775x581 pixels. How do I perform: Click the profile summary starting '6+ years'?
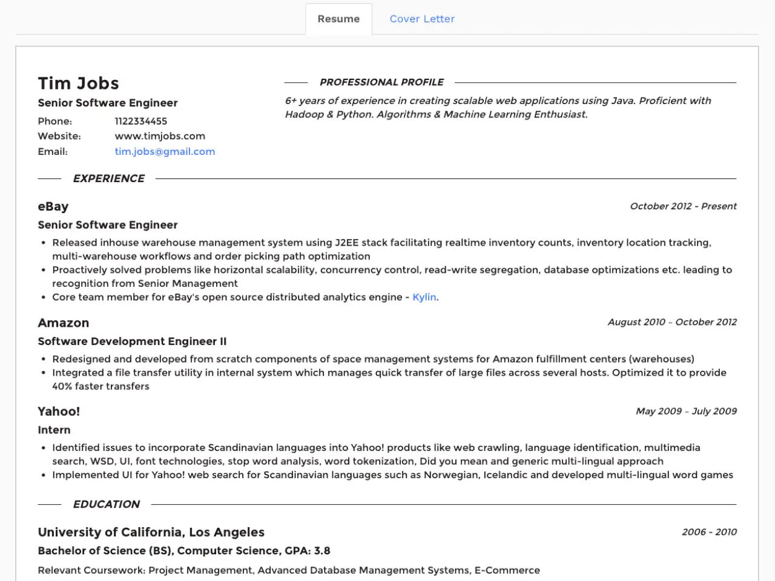(x=498, y=108)
